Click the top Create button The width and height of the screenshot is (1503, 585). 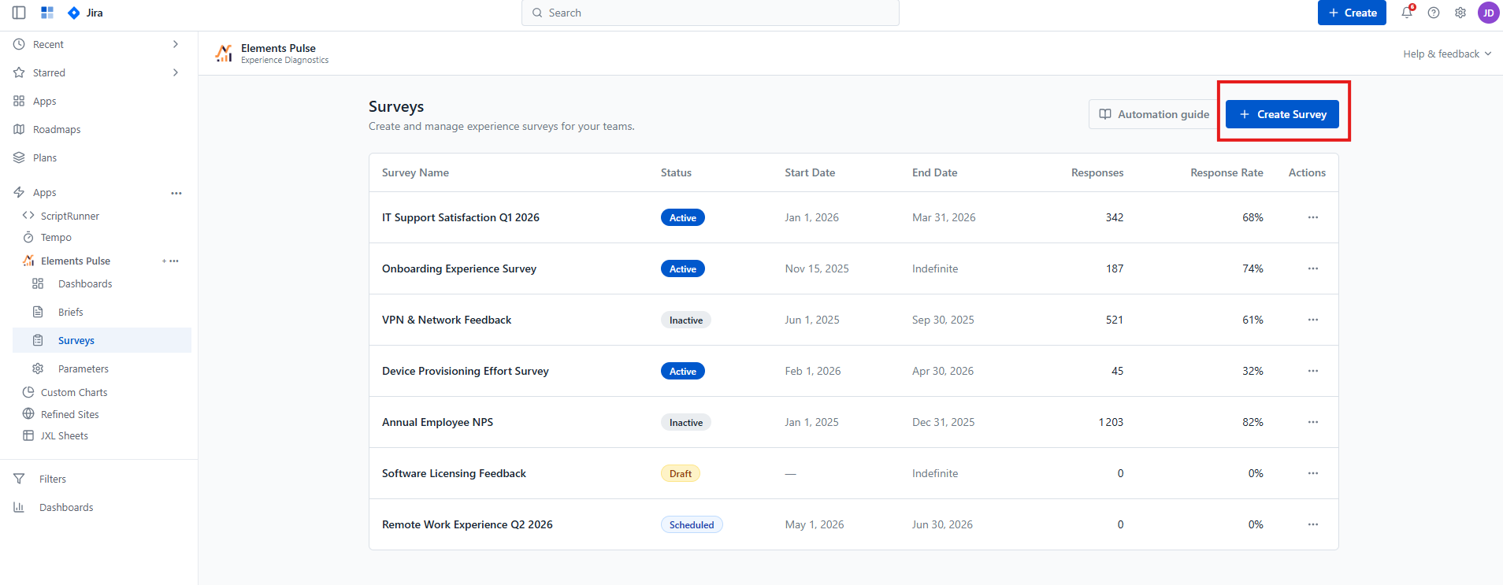coord(1352,13)
